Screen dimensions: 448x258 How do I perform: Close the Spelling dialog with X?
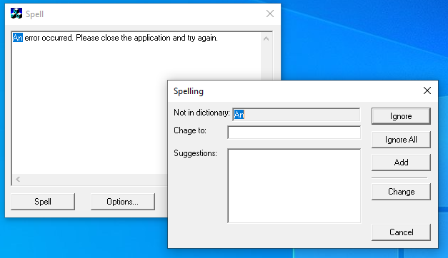[427, 91]
